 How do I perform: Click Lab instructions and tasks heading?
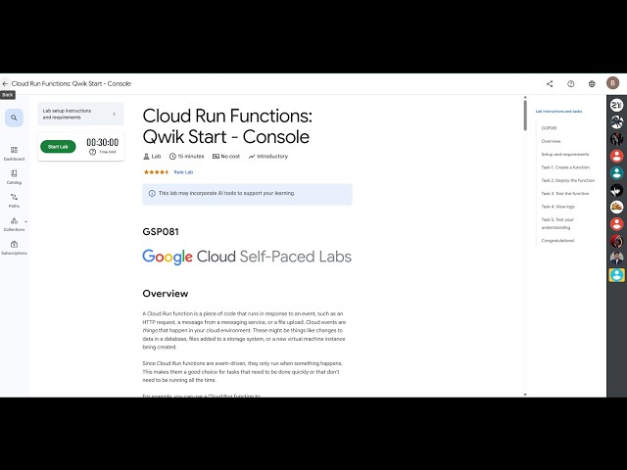[x=558, y=112]
